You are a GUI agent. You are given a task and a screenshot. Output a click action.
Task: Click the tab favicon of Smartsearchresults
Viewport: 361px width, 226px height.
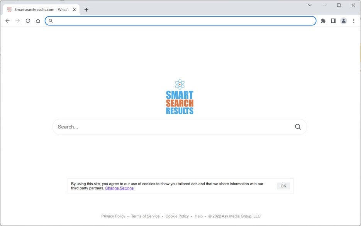pos(9,10)
